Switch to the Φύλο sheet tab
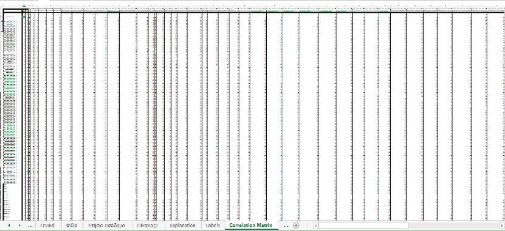This screenshot has width=505, height=231. pyautogui.click(x=72, y=226)
